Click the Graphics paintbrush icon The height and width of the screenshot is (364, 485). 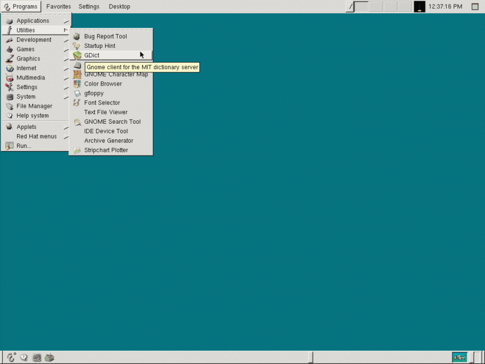point(10,59)
